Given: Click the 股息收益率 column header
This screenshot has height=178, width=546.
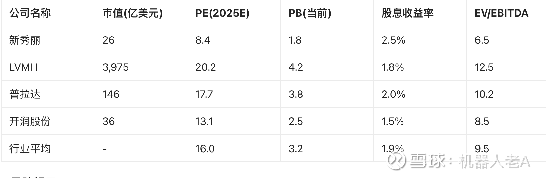Looking at the screenshot, I should [x=407, y=13].
